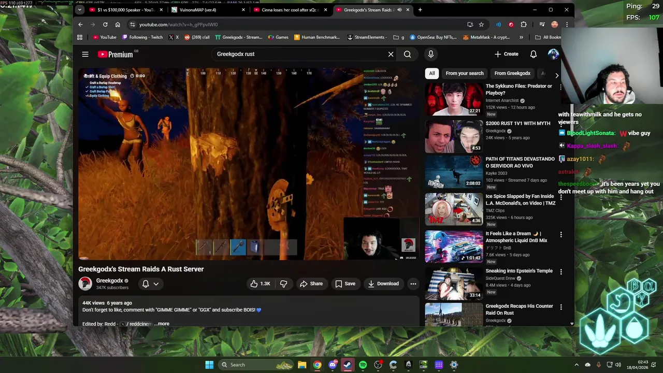Clear the Greekgodx rust search text

coord(391,54)
